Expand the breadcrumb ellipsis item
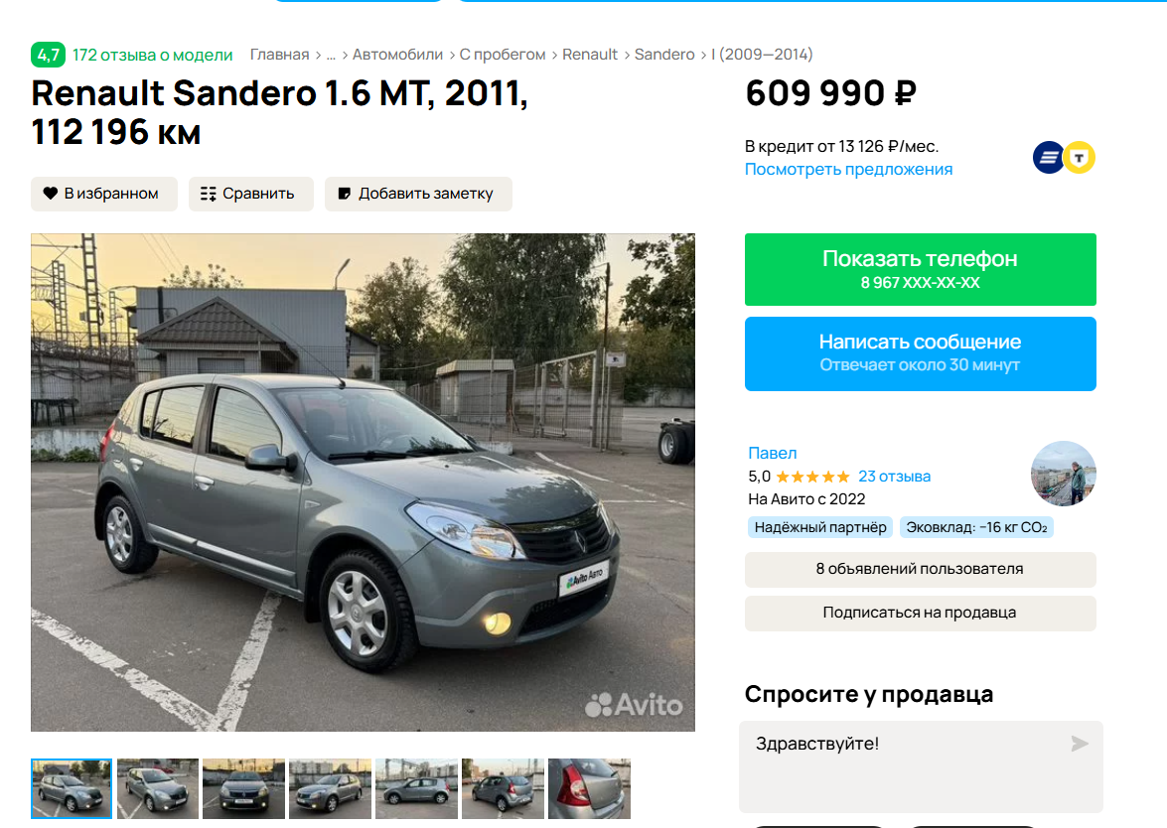 (331, 55)
